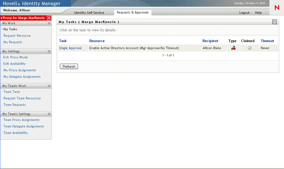The width and height of the screenshot is (284, 169).
Task: Click Exit Proxy Mode
Action: pos(15,57)
